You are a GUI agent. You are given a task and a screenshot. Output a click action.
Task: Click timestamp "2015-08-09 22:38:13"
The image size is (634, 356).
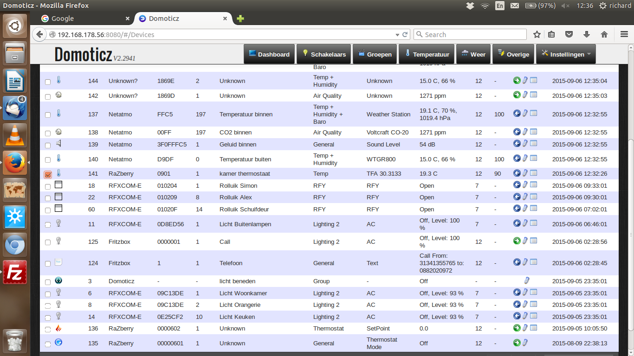[580, 343]
